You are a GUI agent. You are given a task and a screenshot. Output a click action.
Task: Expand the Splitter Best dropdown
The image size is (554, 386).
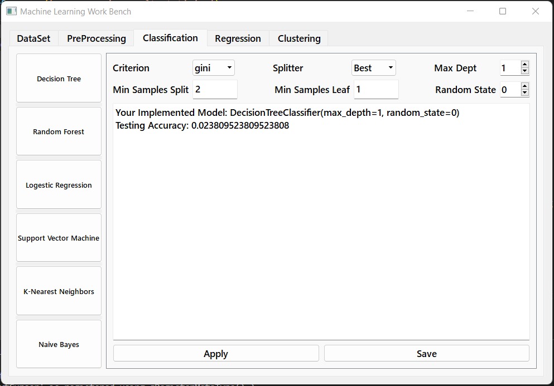click(x=373, y=68)
